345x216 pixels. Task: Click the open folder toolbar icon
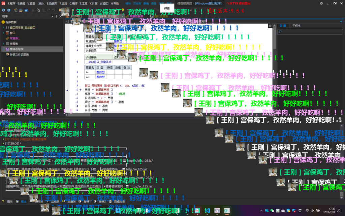coord(20,10)
